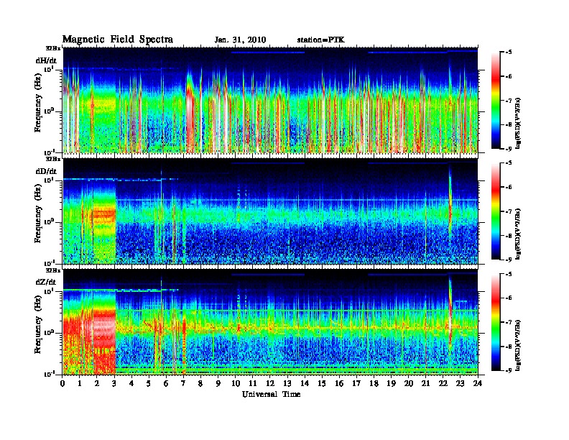The image size is (569, 440).
Task: Click hour tick label "7" on the time axis
Action: pyautogui.click(x=184, y=384)
